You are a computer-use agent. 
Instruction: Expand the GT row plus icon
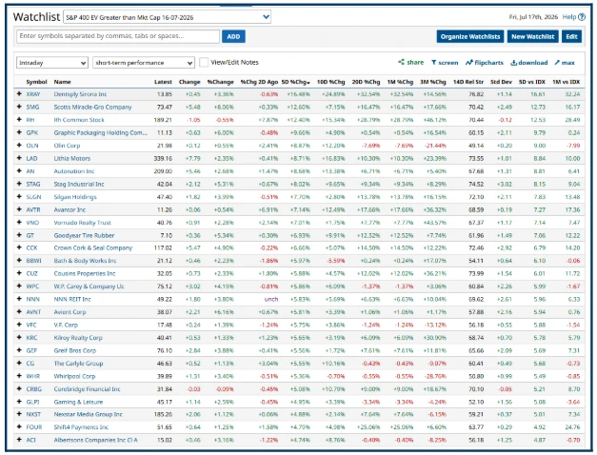click(x=19, y=235)
